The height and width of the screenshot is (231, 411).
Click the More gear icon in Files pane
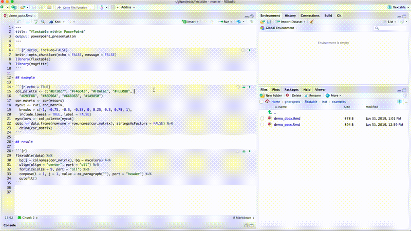pos(328,95)
